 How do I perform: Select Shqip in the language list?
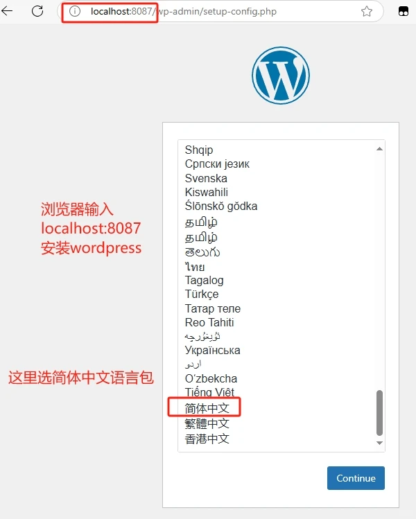point(199,150)
